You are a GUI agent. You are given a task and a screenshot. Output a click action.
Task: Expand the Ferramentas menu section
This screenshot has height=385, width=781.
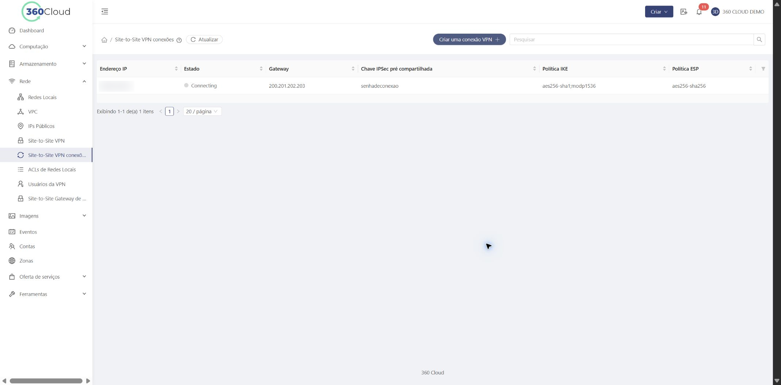(46, 294)
